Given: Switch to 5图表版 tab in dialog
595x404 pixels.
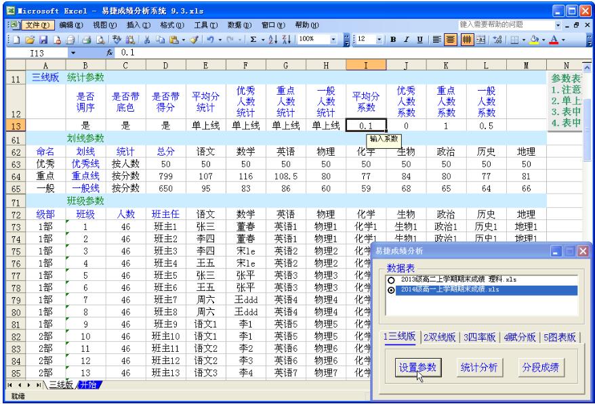Looking at the screenshot, I should [560, 337].
